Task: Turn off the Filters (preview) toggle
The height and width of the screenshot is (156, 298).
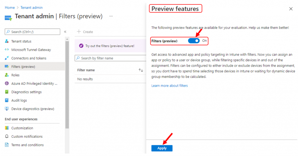Action: (x=194, y=41)
